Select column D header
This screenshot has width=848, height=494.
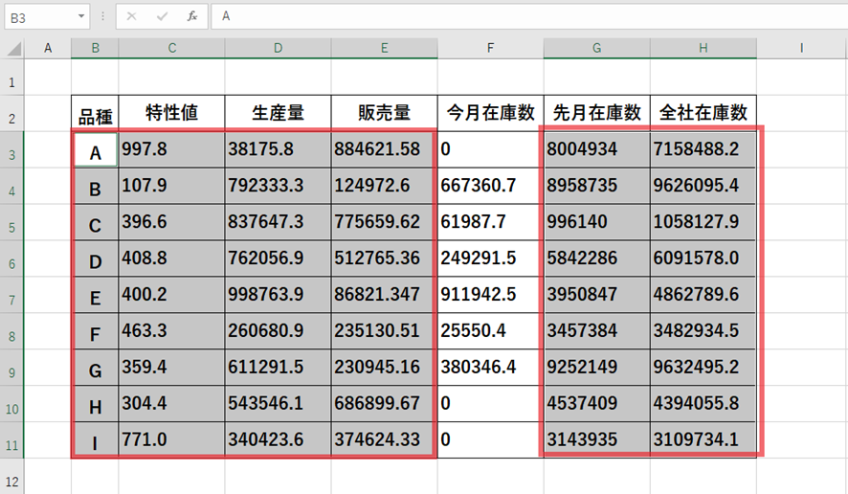coord(278,49)
